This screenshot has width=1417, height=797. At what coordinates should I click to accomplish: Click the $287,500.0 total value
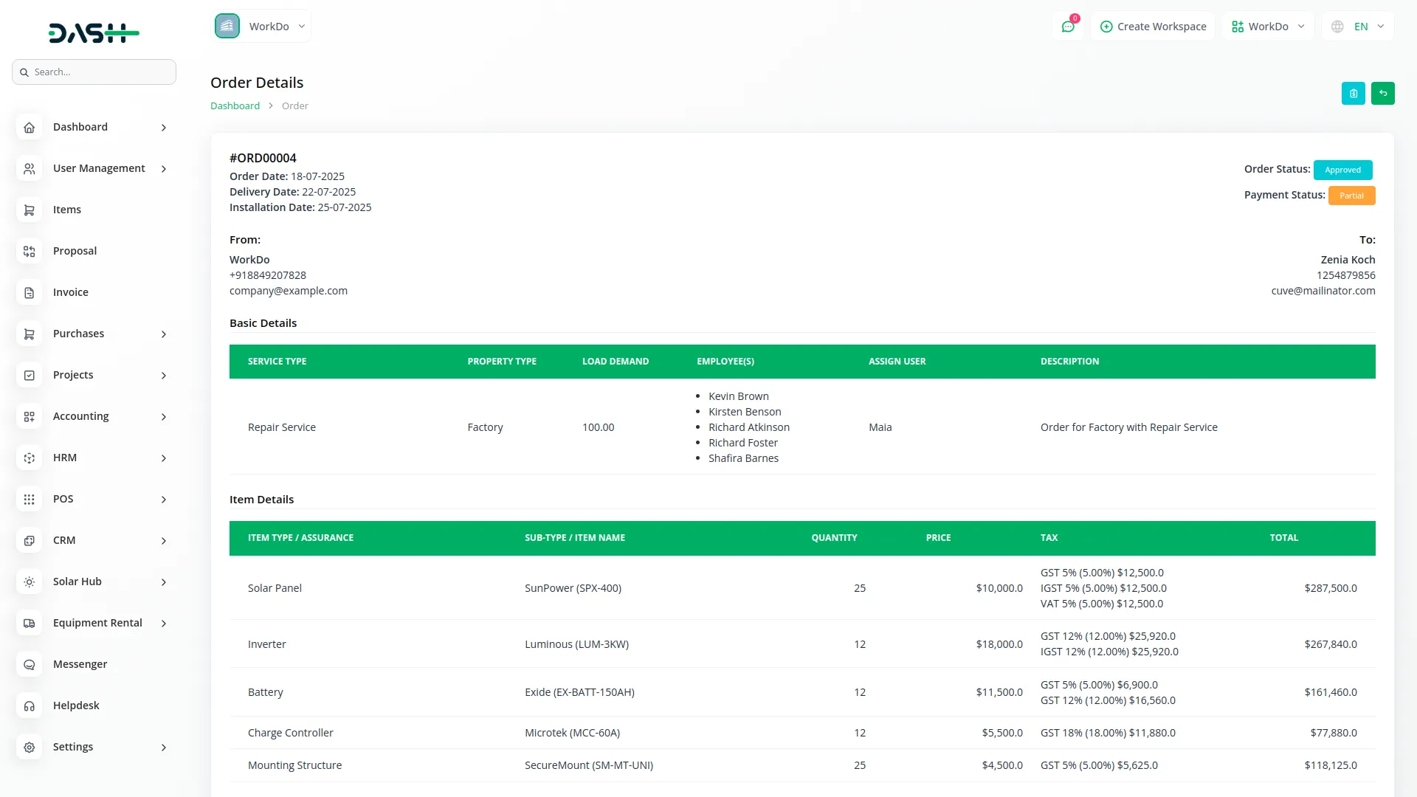click(x=1330, y=588)
